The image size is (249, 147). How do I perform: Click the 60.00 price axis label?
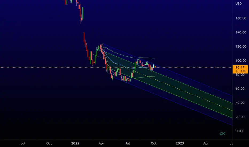[240, 89]
